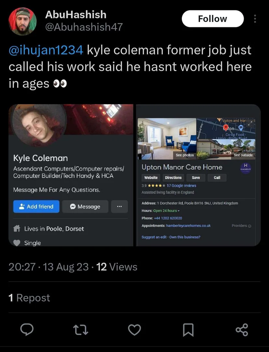
Task: Expand the map fullscreen arrow icon
Action: (250, 123)
